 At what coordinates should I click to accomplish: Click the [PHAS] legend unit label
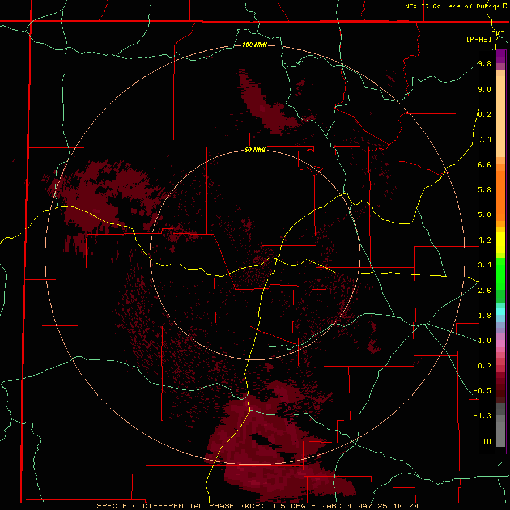479,39
